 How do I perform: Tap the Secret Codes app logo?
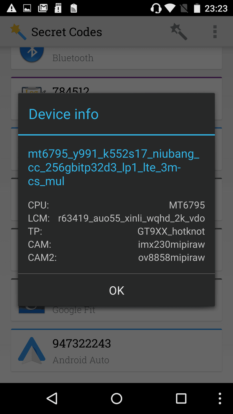(18, 32)
